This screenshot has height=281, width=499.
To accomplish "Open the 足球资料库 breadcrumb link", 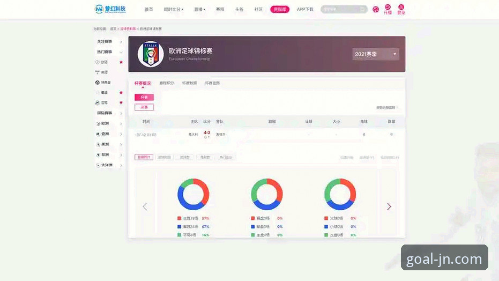I will click(x=128, y=28).
